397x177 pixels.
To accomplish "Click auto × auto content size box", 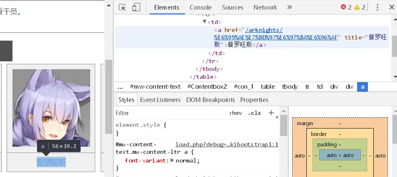I will 340,155.
